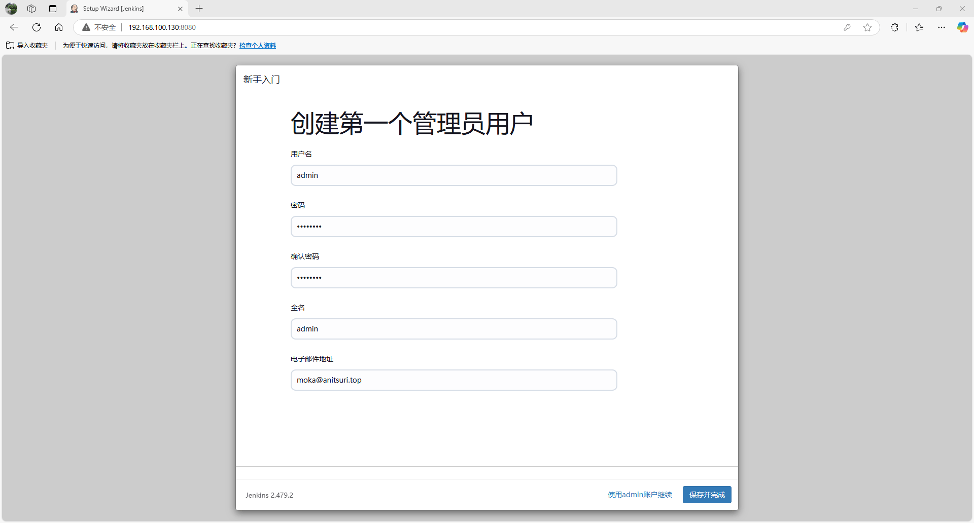Click 检查个人资料 link in favorites bar

(258, 46)
